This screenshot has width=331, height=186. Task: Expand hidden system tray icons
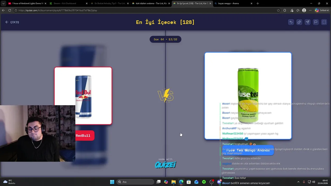click(298, 182)
